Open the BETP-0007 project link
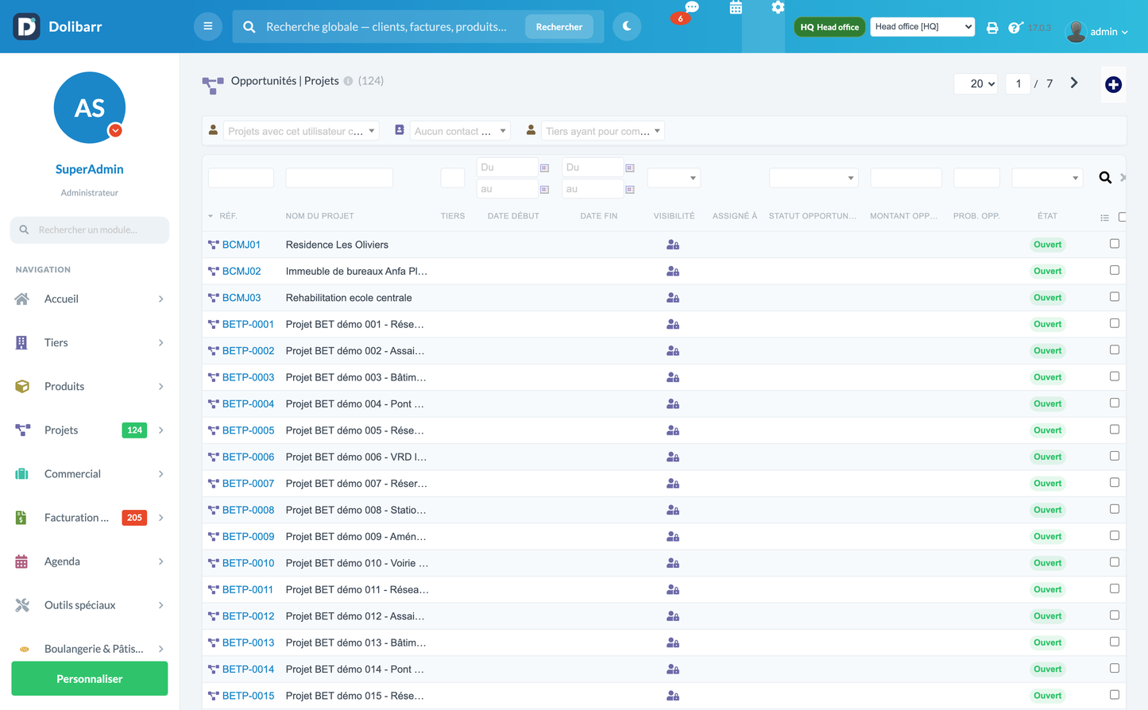This screenshot has width=1148, height=710. tap(248, 484)
